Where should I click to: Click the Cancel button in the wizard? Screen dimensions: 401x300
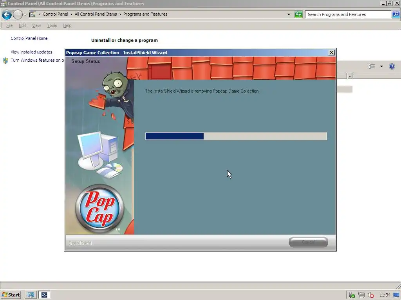[x=309, y=242]
